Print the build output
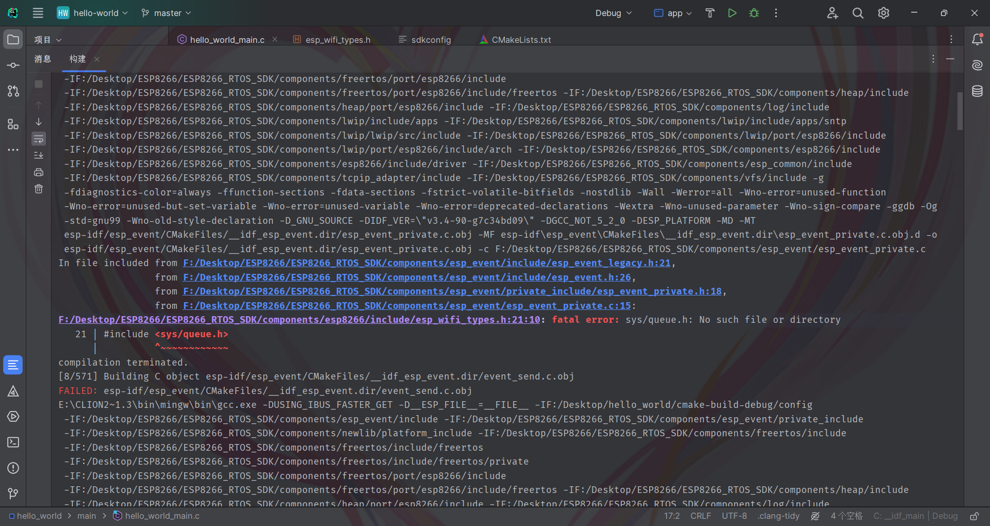The width and height of the screenshot is (990, 526). point(39,172)
